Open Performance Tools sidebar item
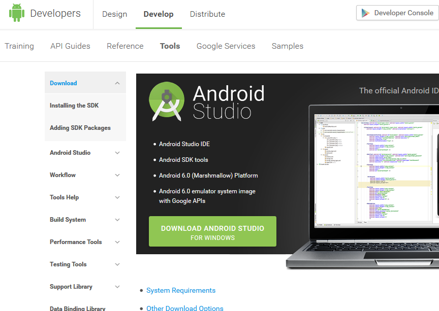This screenshot has width=439, height=311. [76, 242]
